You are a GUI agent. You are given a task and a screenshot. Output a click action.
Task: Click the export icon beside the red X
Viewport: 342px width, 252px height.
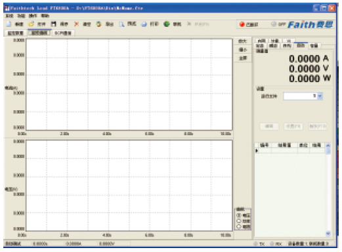point(99,24)
